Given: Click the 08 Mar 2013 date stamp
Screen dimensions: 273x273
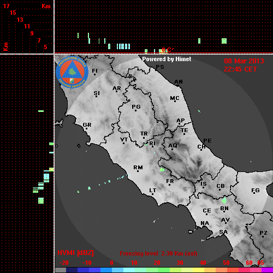Looking at the screenshot, I should (x=244, y=61).
